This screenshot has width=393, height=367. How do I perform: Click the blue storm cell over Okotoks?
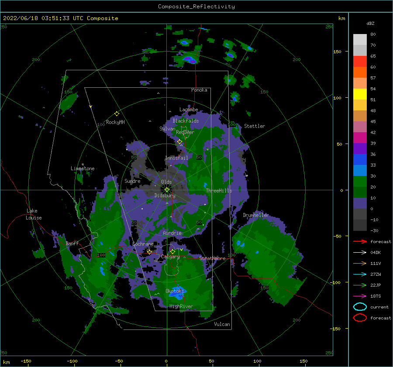point(177,293)
